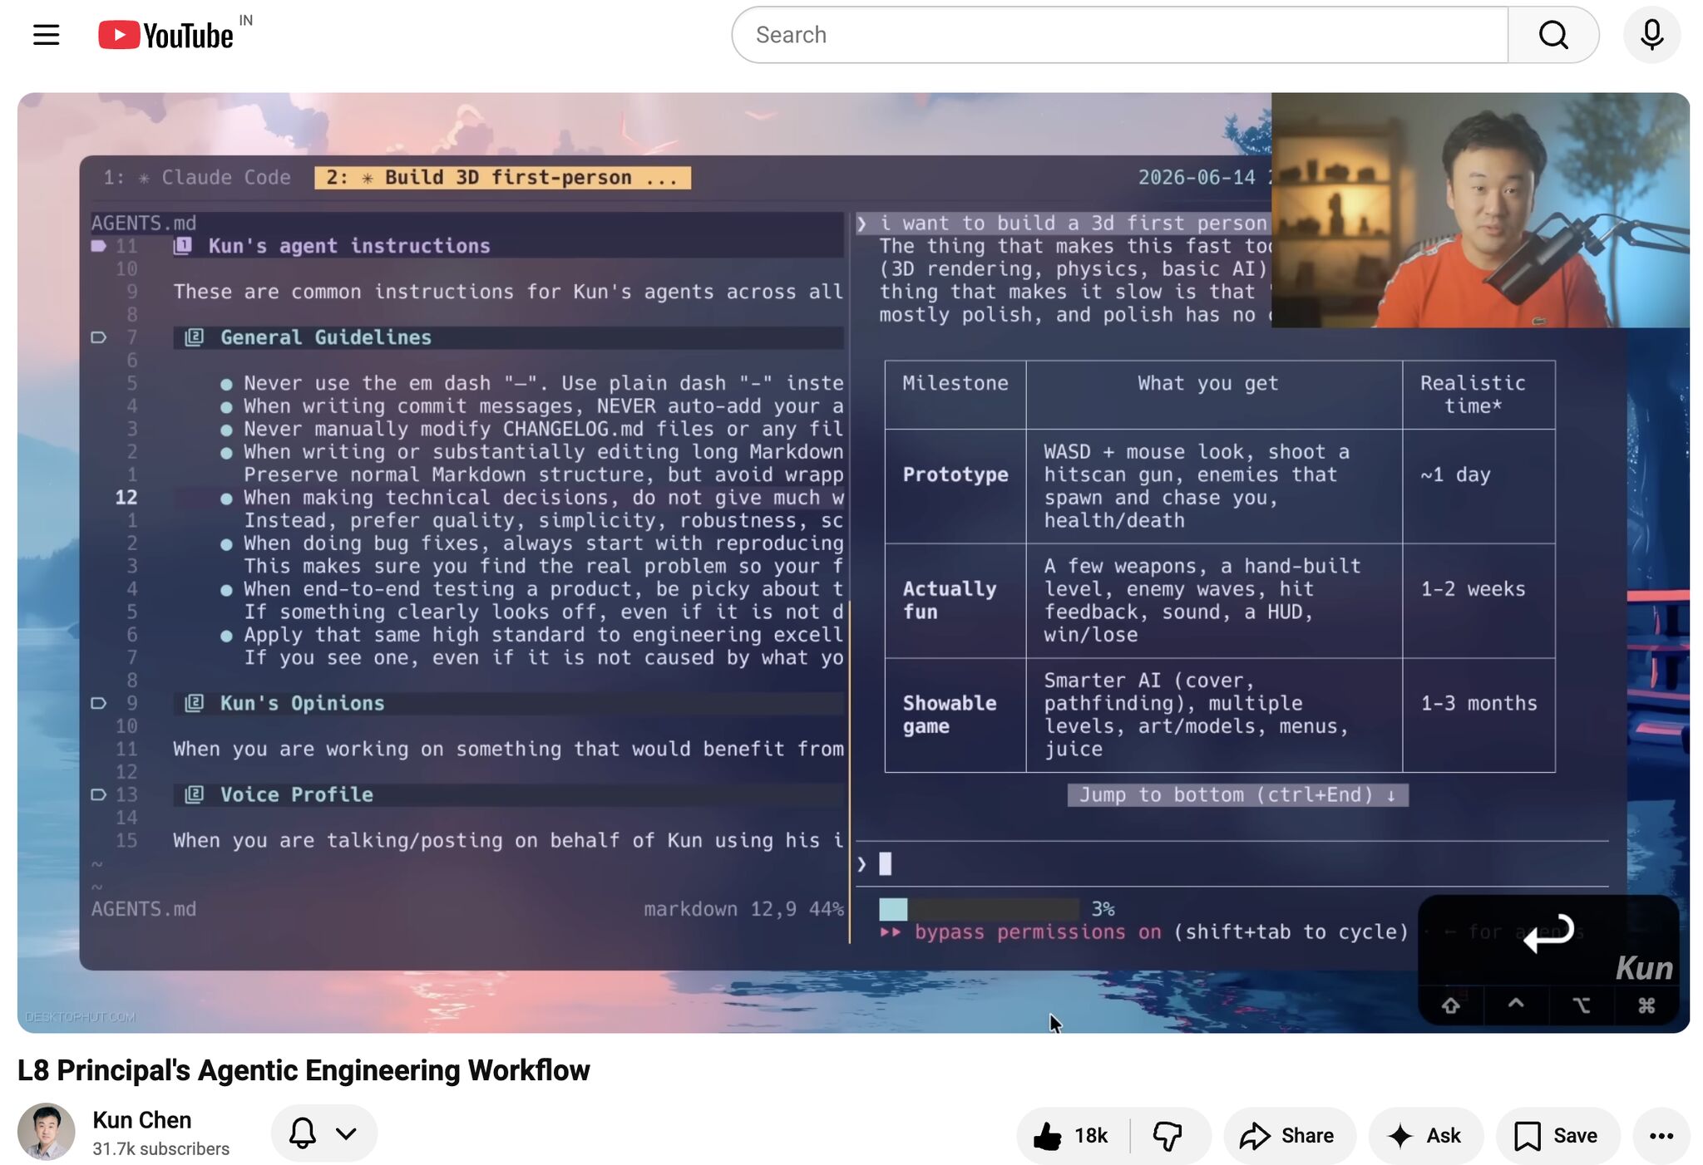Expand the notification options chevron
The width and height of the screenshot is (1703, 1165).
[347, 1133]
